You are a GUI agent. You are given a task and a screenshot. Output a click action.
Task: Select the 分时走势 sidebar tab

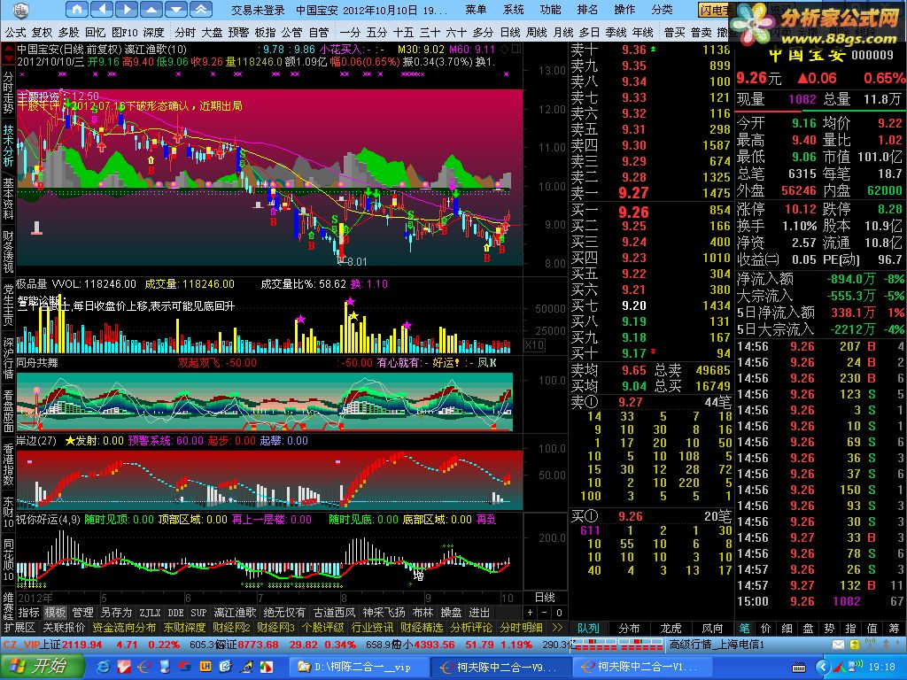coord(8,92)
